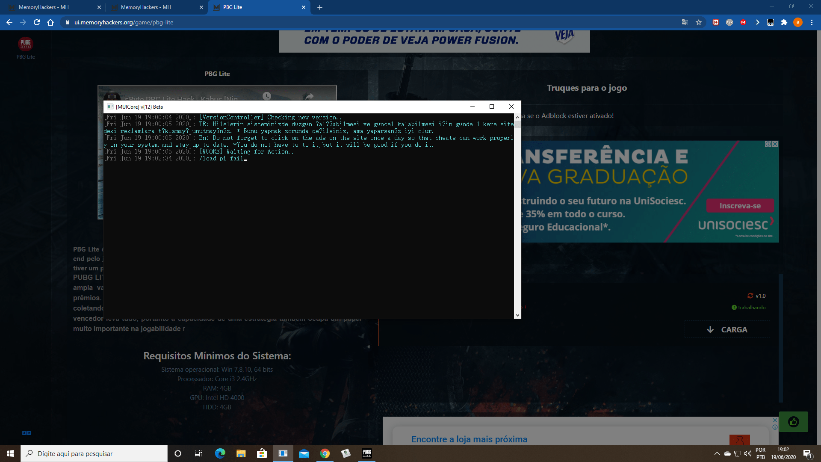Open Chrome's three-dot menu
The width and height of the screenshot is (821, 462).
pyautogui.click(x=812, y=22)
